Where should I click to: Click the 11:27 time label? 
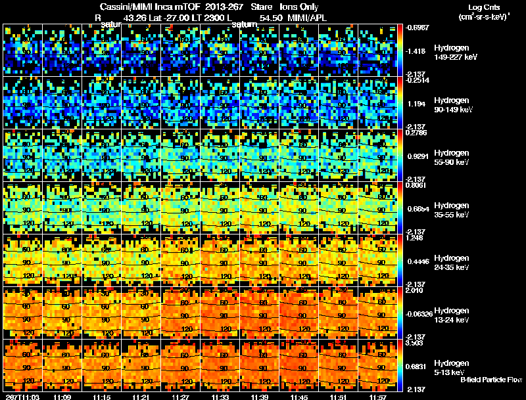tap(180, 397)
